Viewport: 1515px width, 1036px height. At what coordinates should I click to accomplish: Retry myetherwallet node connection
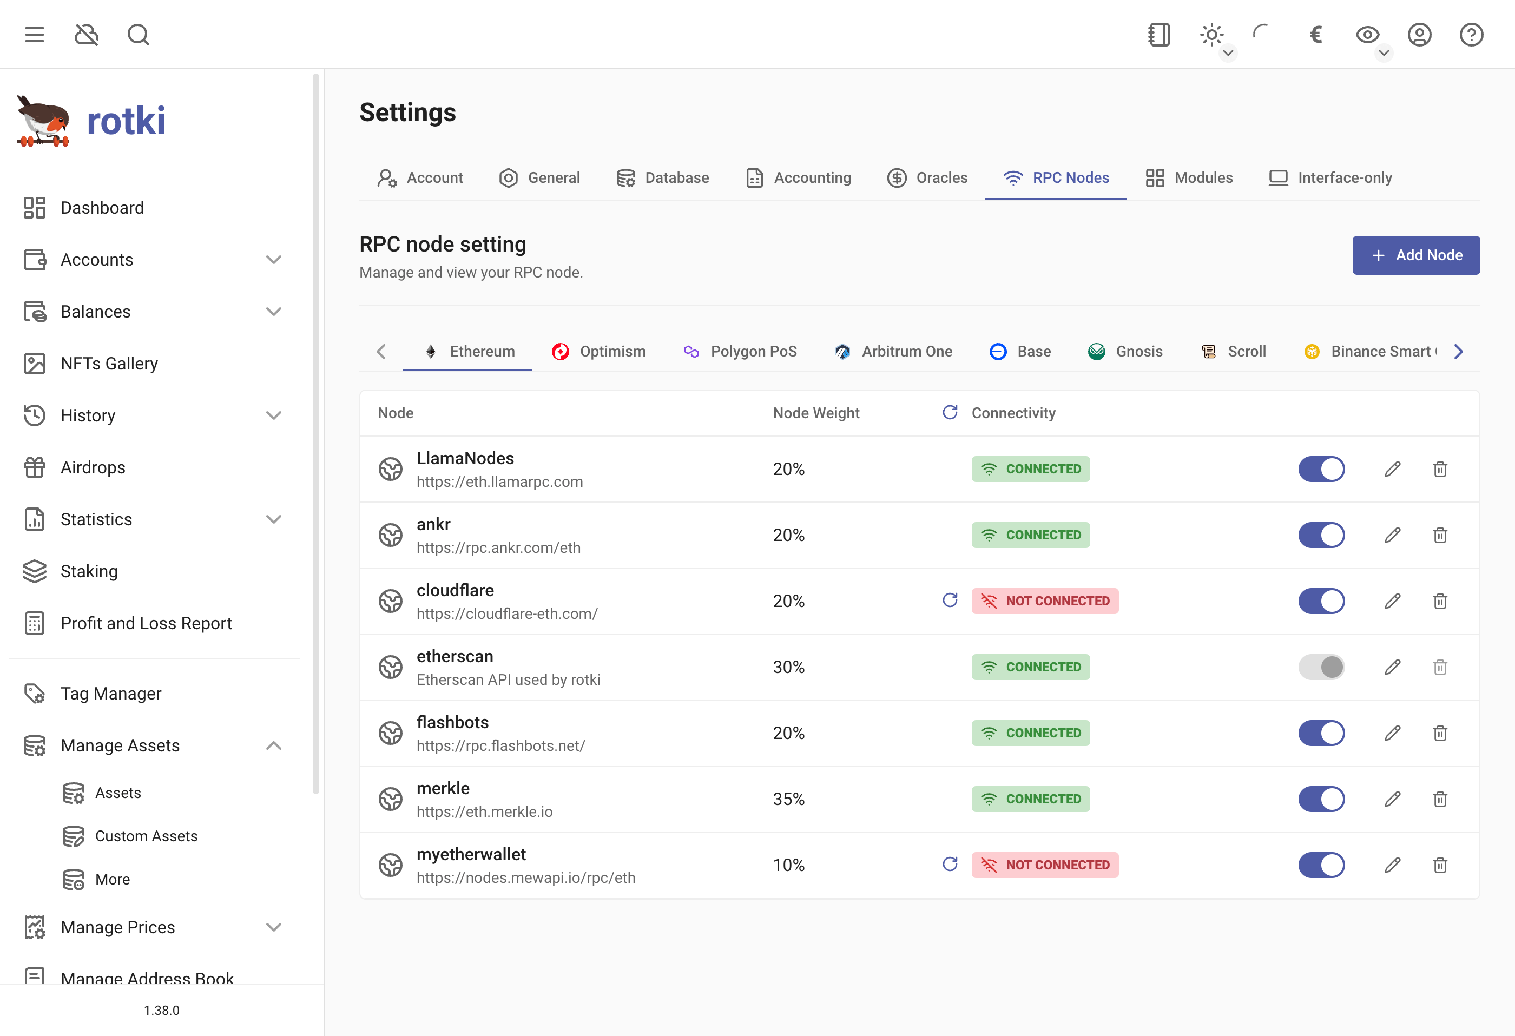[x=950, y=864]
